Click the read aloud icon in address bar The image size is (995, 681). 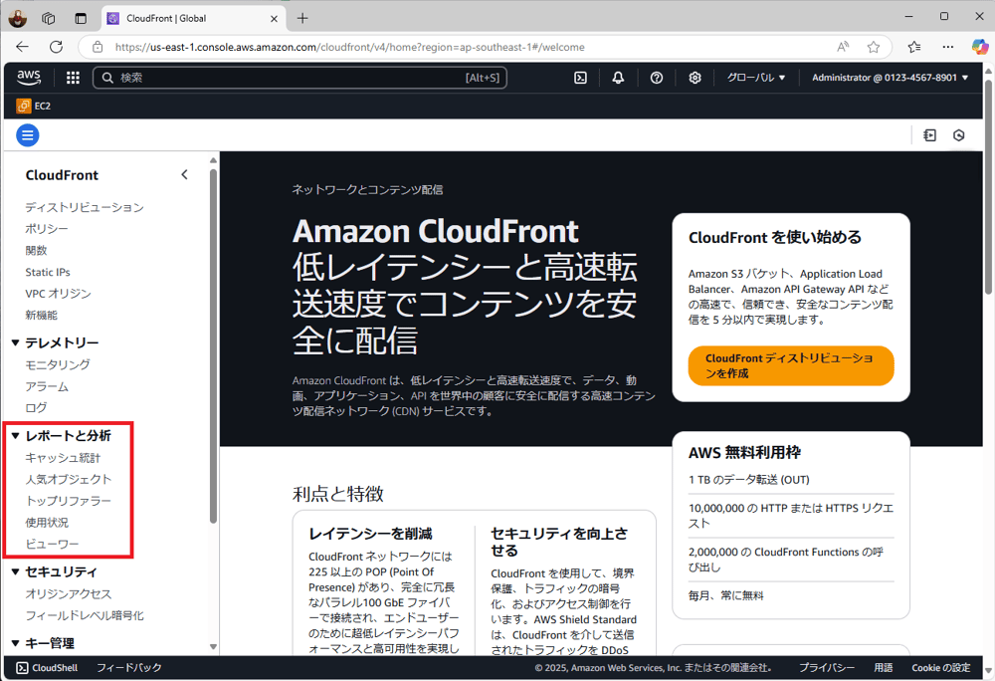click(x=843, y=47)
